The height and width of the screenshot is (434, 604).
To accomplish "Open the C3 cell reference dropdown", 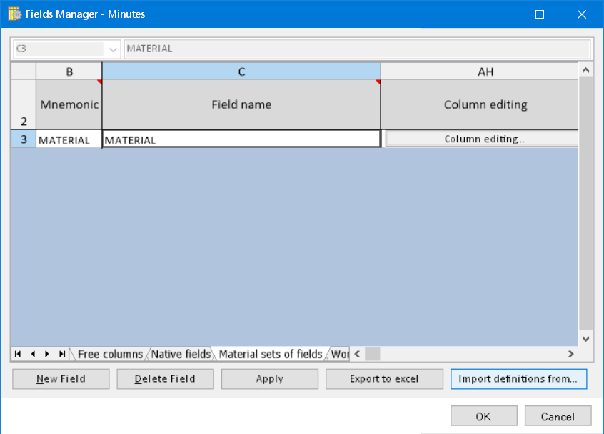I will [113, 49].
